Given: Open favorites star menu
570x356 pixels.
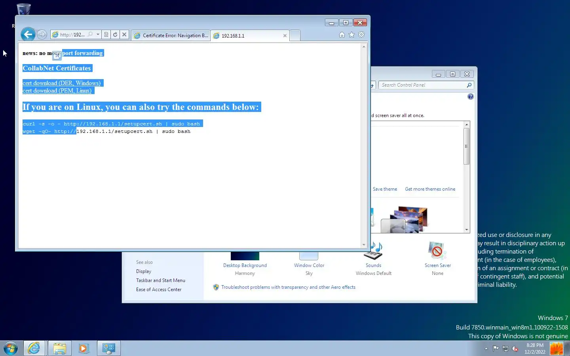Looking at the screenshot, I should tap(351, 35).
